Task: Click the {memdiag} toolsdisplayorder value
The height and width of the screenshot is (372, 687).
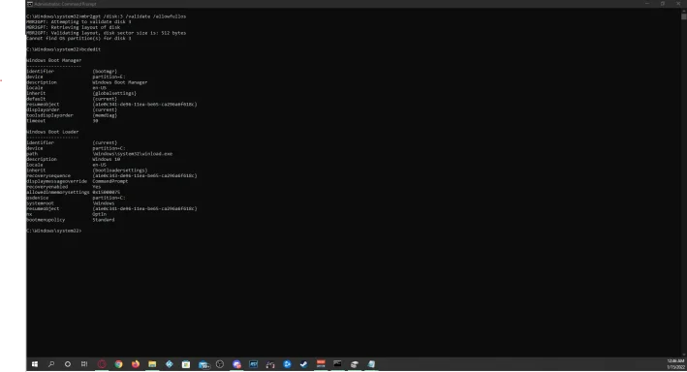Action: tap(105, 115)
